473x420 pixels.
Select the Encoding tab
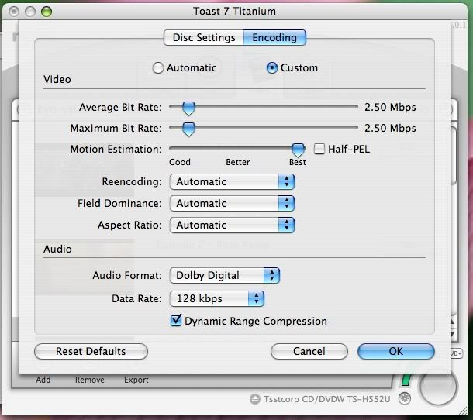tap(274, 37)
